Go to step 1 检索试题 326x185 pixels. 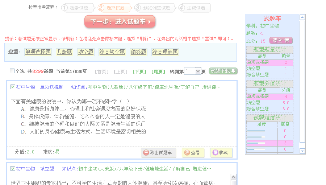[x=75, y=8]
